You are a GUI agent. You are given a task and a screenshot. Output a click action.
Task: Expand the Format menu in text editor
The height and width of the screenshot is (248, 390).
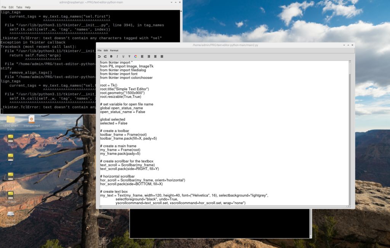(114, 50)
